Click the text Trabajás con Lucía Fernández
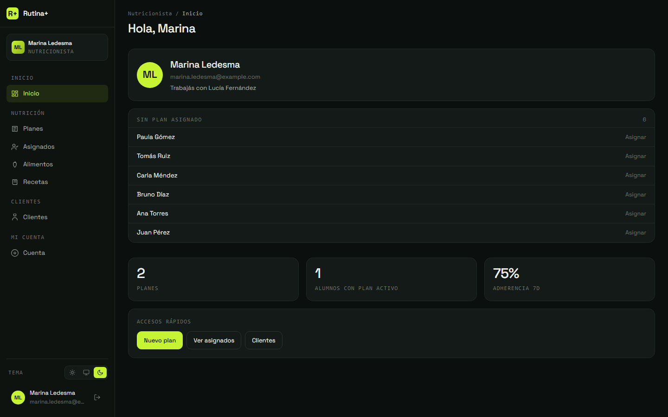Screen dimensions: 668x417 pos(213,88)
